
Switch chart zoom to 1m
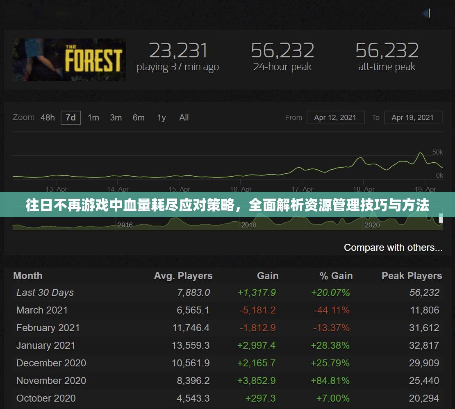pos(93,118)
